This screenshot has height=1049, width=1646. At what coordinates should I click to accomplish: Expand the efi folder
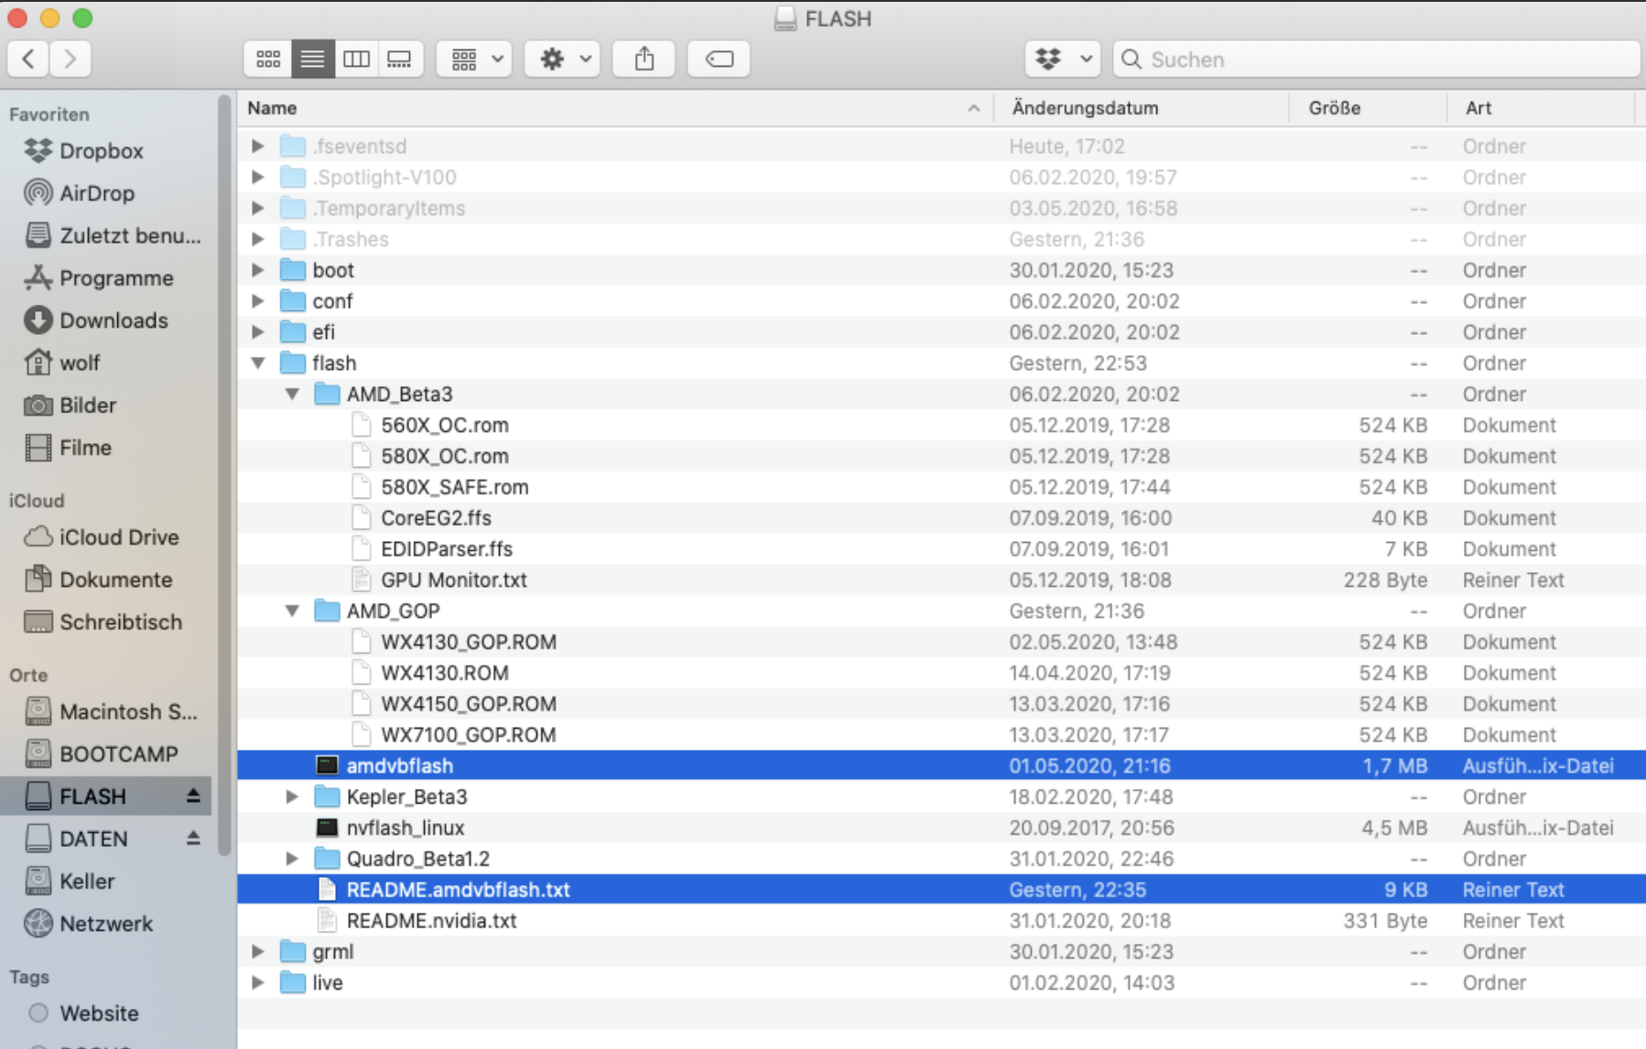click(x=258, y=332)
